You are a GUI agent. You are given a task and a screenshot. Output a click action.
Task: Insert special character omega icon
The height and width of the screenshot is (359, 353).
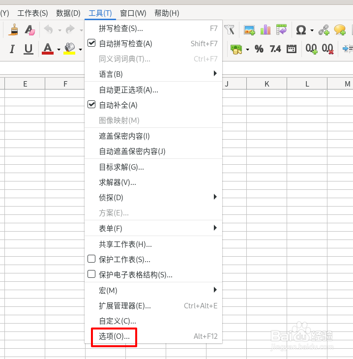click(301, 30)
